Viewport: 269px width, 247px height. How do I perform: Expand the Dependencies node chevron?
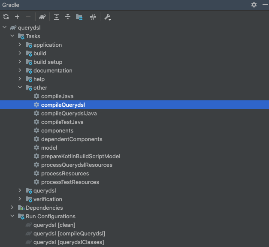click(12, 208)
